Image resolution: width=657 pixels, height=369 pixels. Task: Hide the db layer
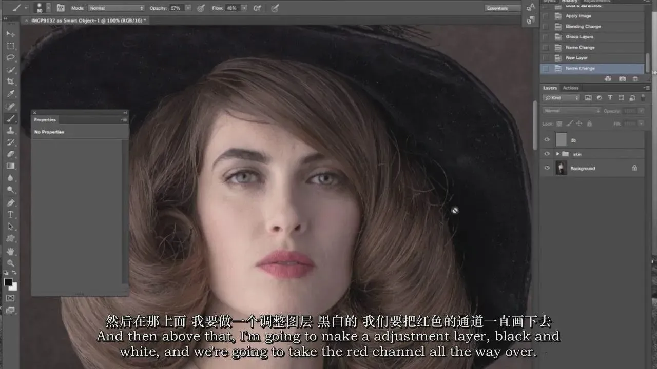click(547, 140)
